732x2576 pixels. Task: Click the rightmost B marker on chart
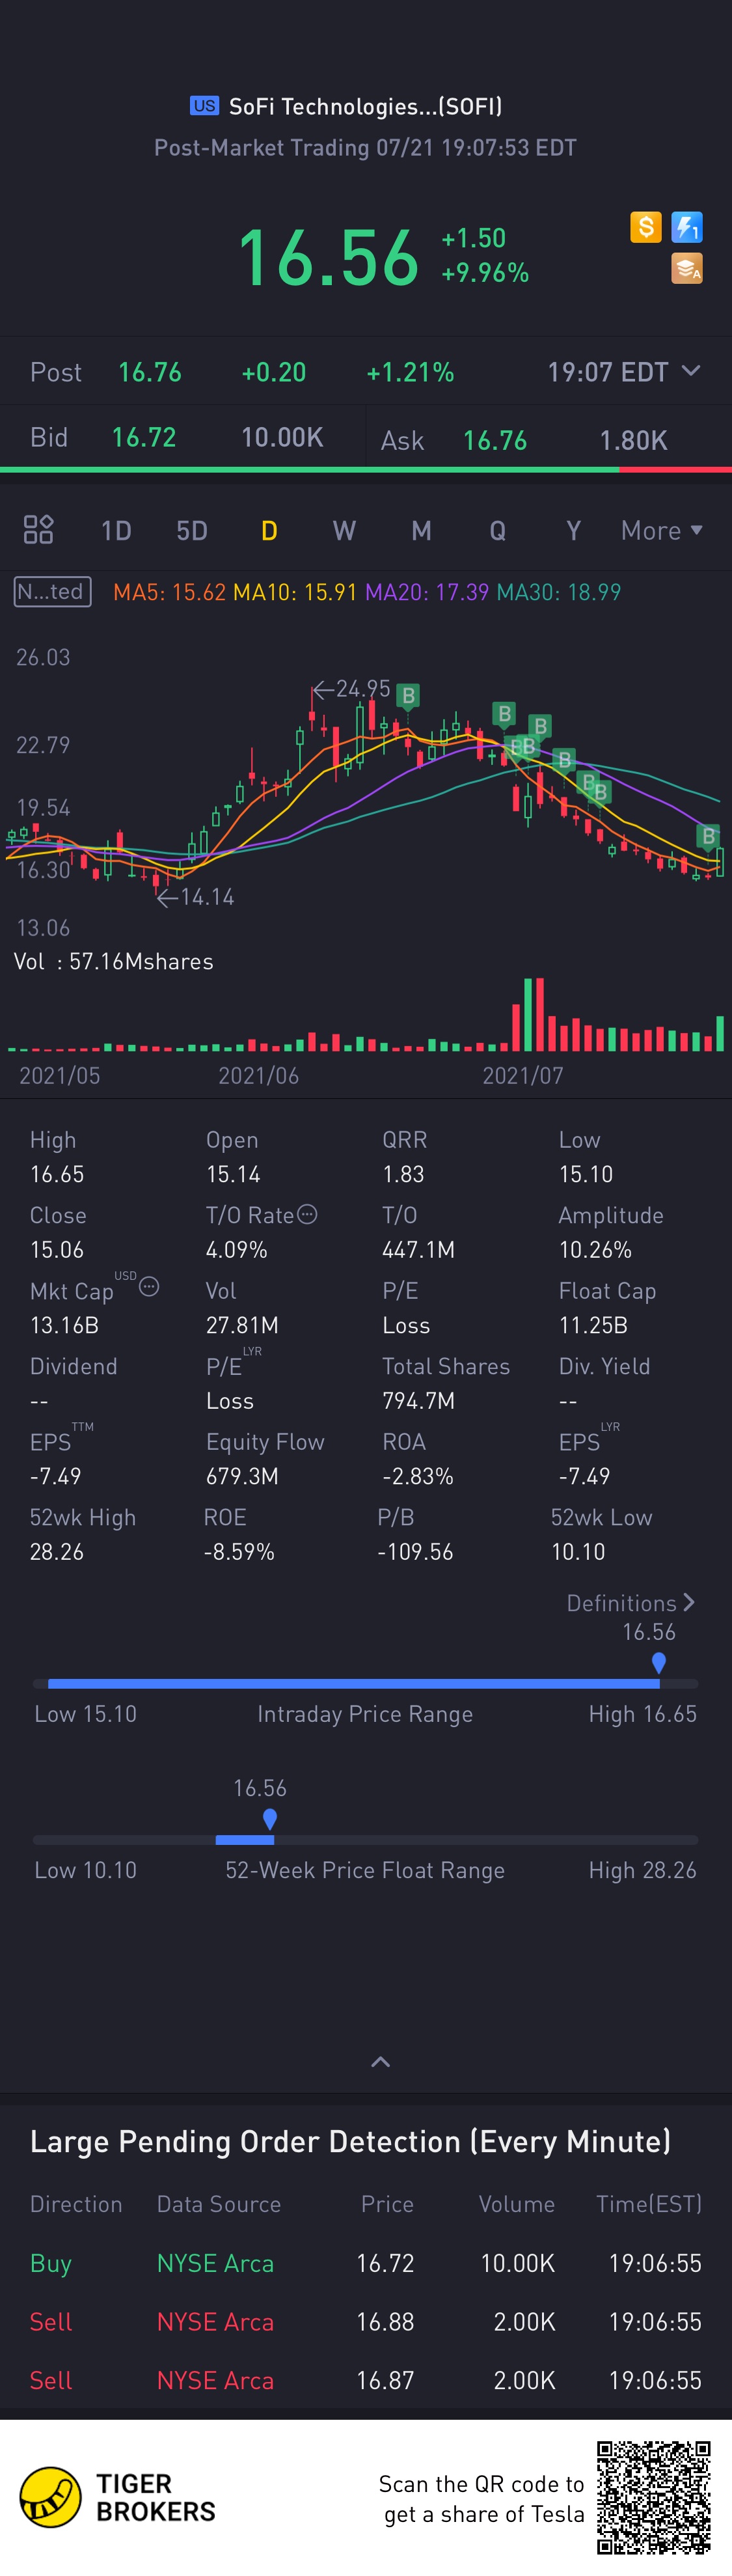[708, 836]
